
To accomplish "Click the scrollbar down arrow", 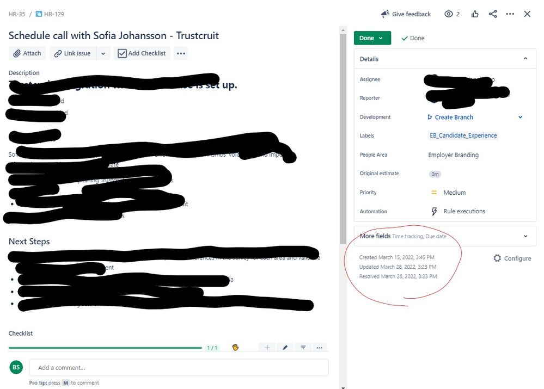I will click(x=343, y=387).
